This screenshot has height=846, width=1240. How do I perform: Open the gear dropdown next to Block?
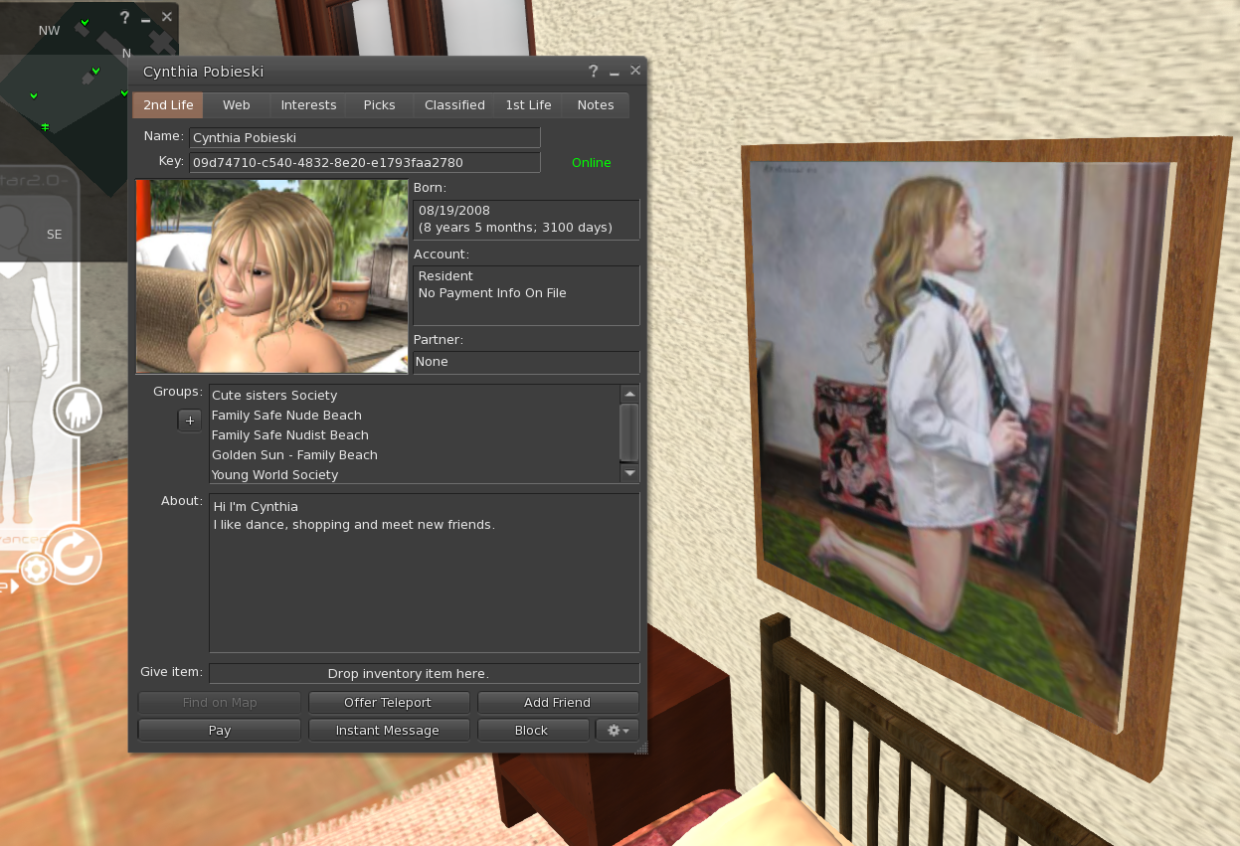618,731
